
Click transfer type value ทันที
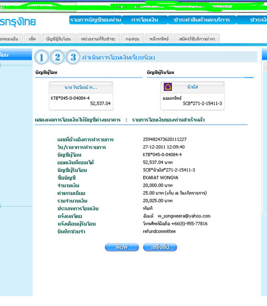click(148, 208)
